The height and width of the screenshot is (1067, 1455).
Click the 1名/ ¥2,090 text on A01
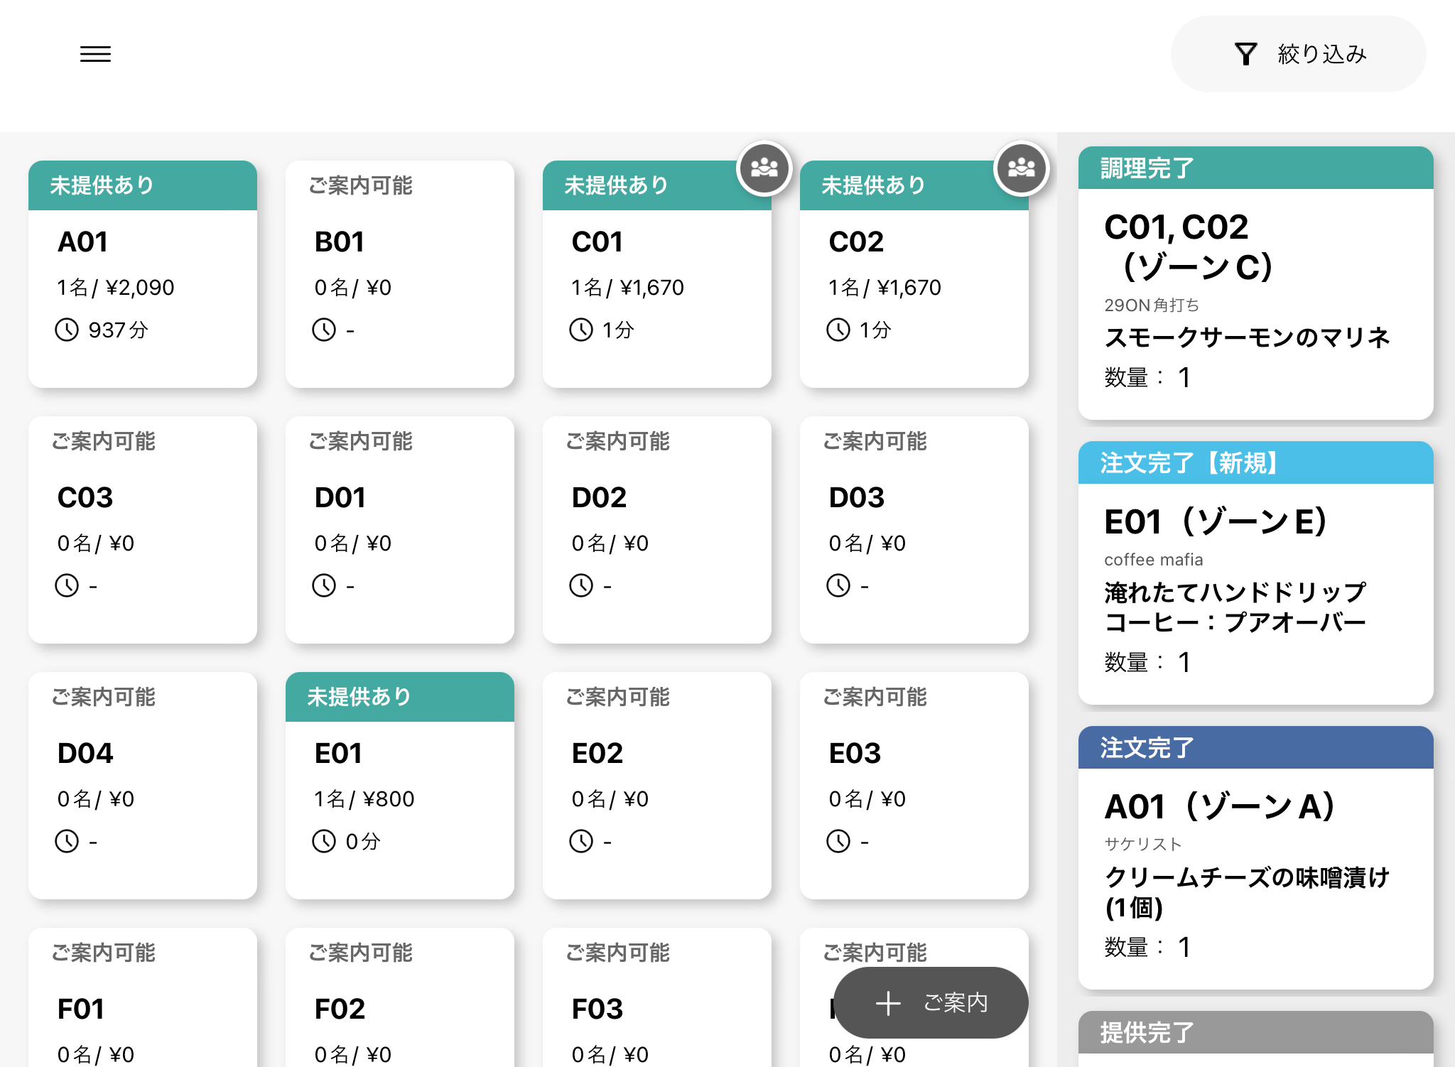coord(116,288)
